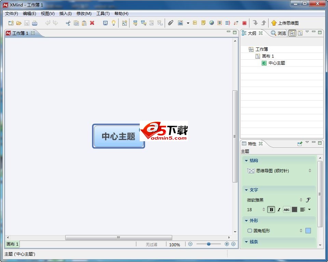Open the 插入(I) menu
This screenshot has height=262, width=328.
(65, 14)
